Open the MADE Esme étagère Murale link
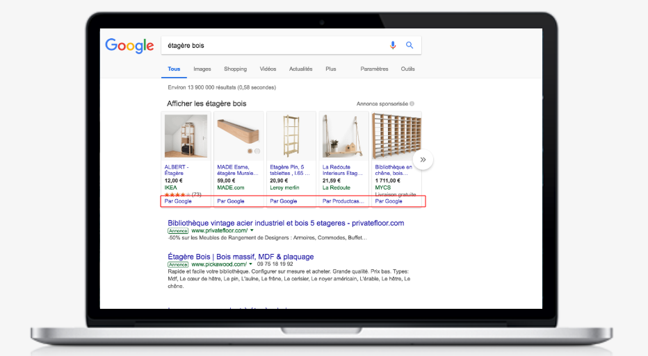Viewport: 648px width, 356px height. 238,170
